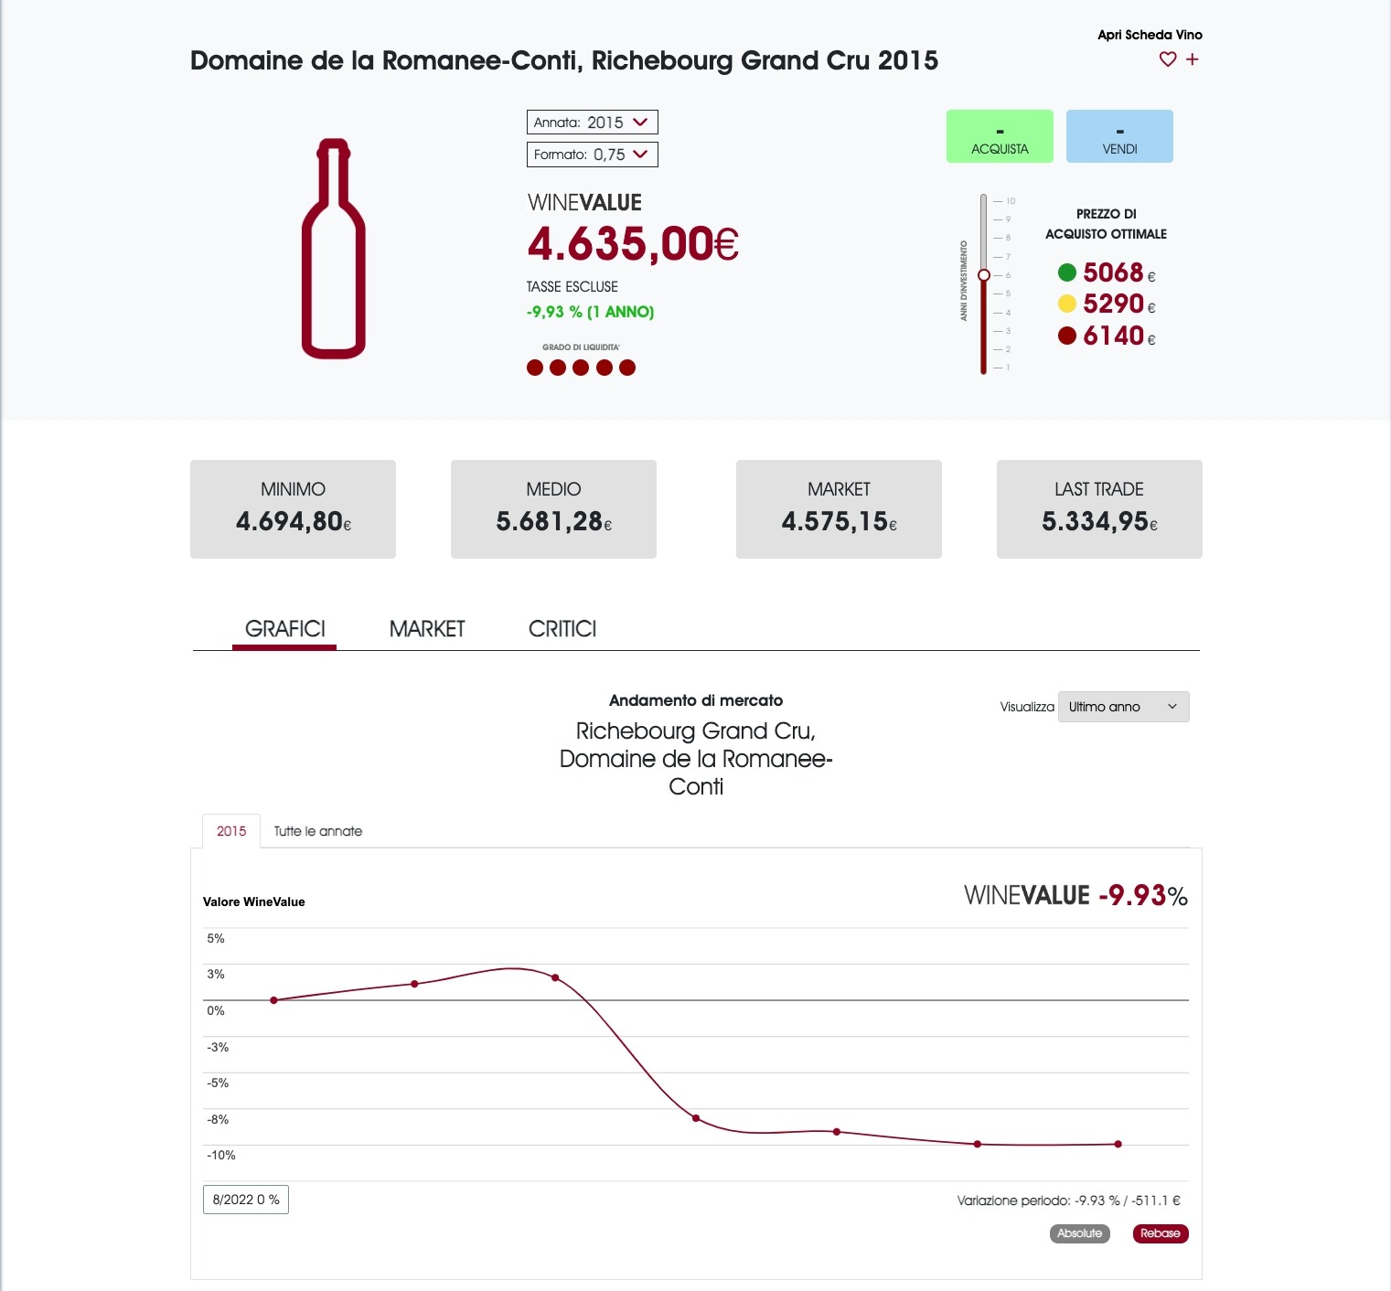Click the last chart data point near -10%
Viewport: 1391px width, 1291px height.
1118,1144
